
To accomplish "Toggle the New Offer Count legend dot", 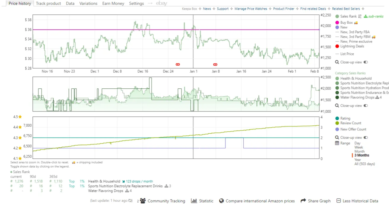I will click(337, 129).
